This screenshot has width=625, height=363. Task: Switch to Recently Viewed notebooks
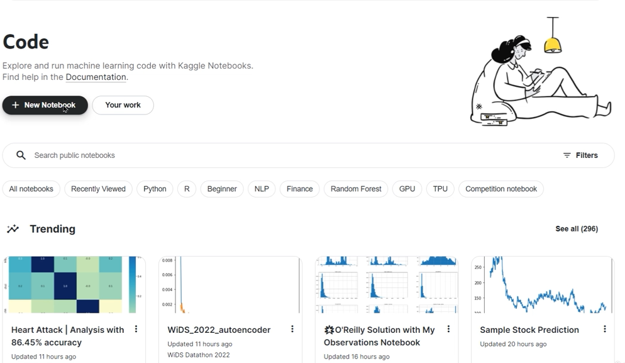coord(98,189)
